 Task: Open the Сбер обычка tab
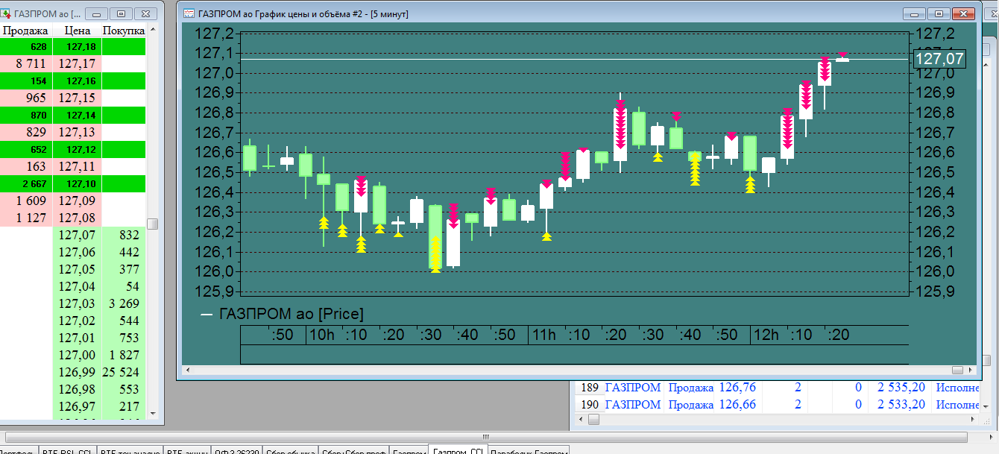click(x=290, y=450)
